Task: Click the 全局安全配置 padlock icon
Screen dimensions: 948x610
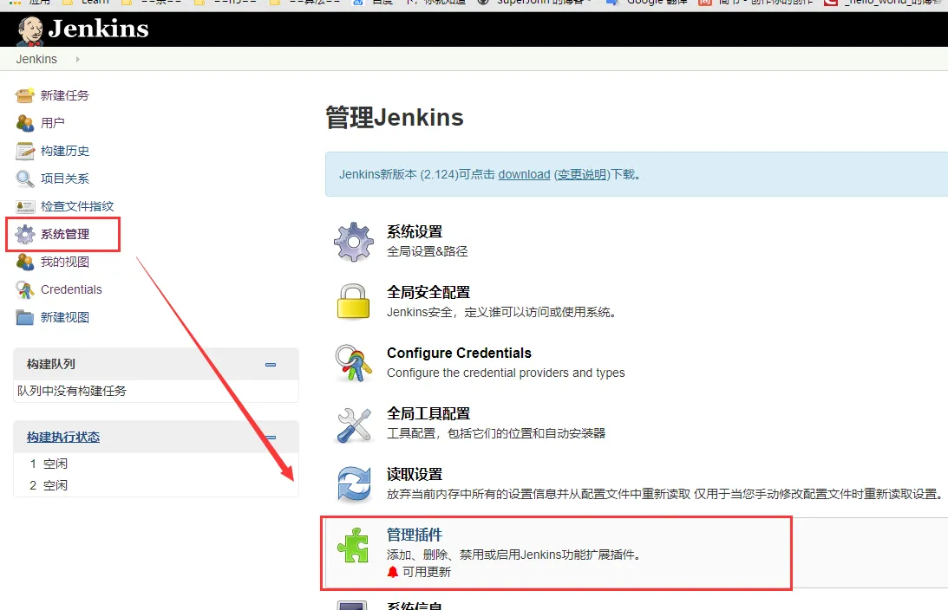Action: pyautogui.click(x=353, y=302)
